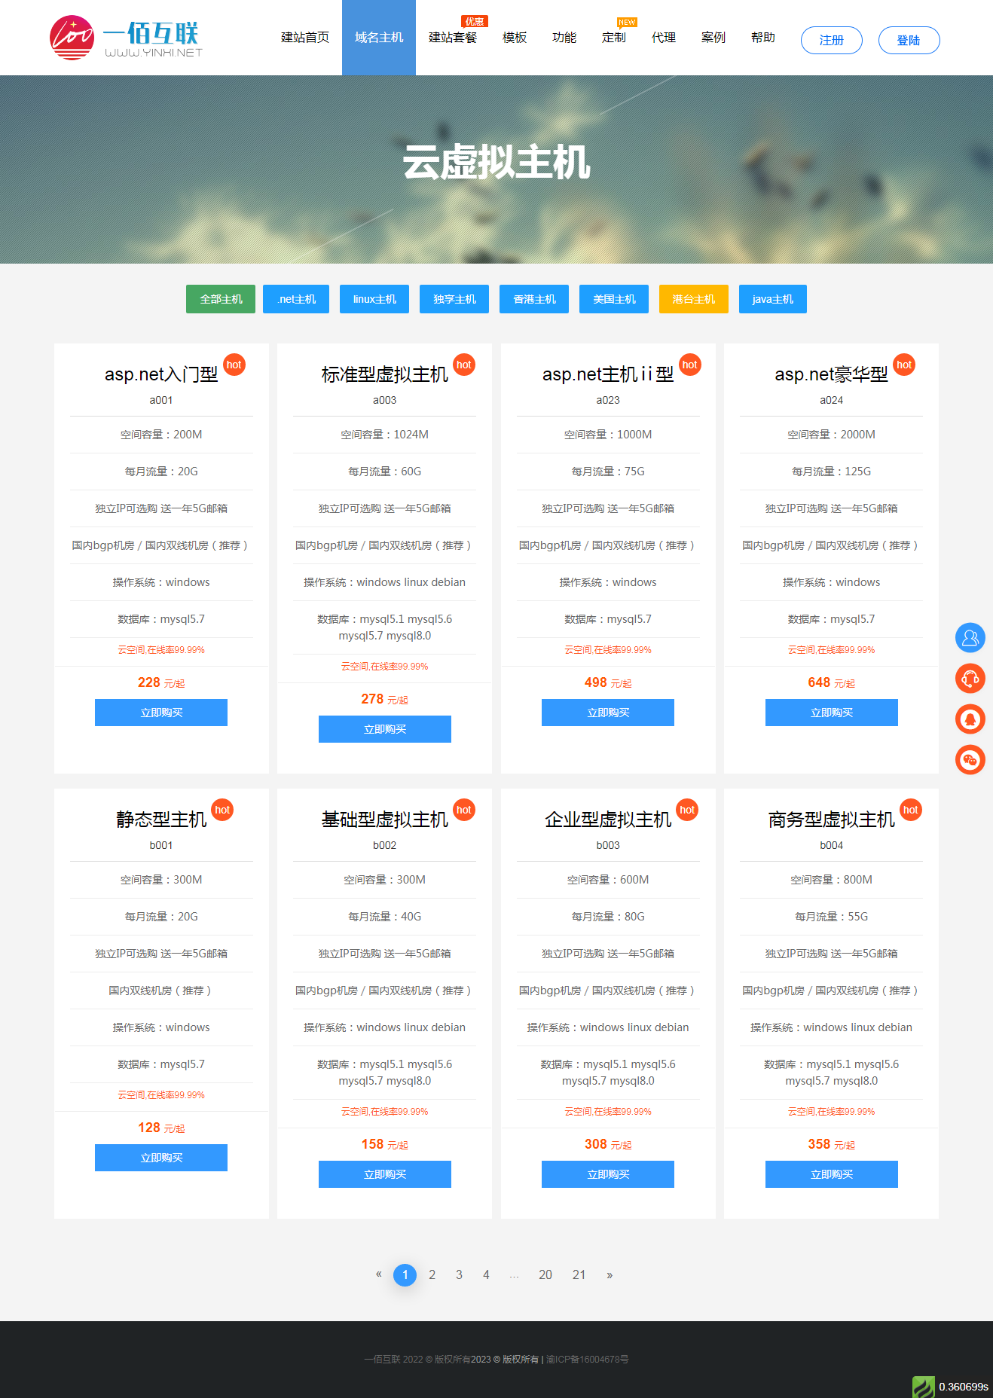Viewport: 993px width, 1398px height.
Task: Open 标准型虚拟主机 plan title
Action: click(385, 374)
